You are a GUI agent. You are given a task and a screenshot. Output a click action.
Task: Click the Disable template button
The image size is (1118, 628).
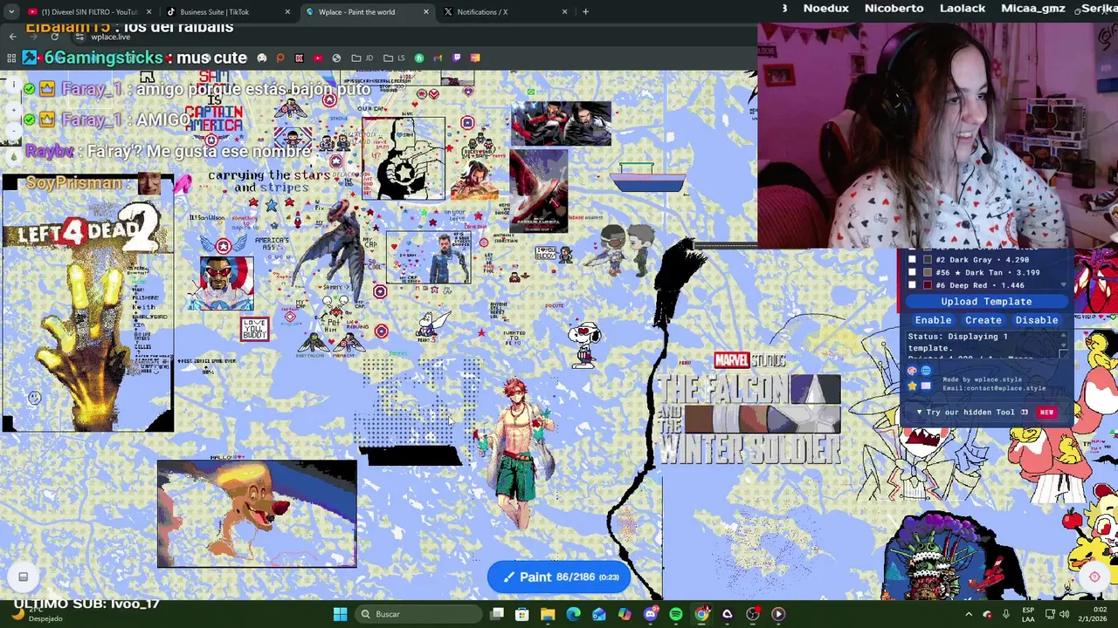(1037, 320)
